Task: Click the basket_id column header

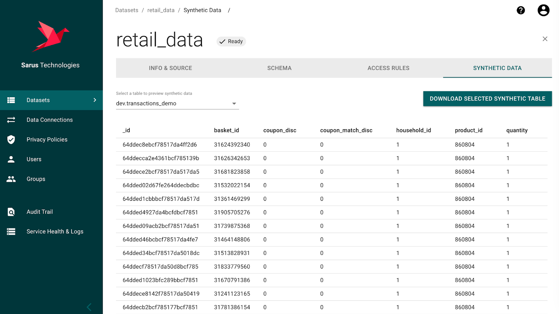Action: point(226,130)
